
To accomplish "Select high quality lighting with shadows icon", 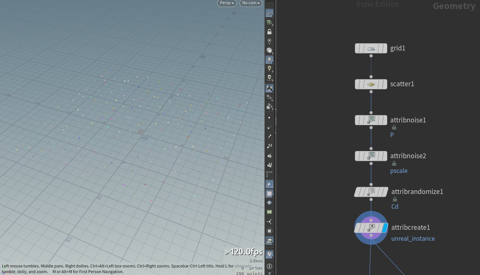I will coord(269,78).
